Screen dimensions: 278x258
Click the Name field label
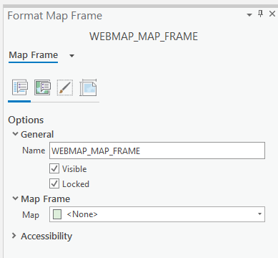click(x=34, y=150)
